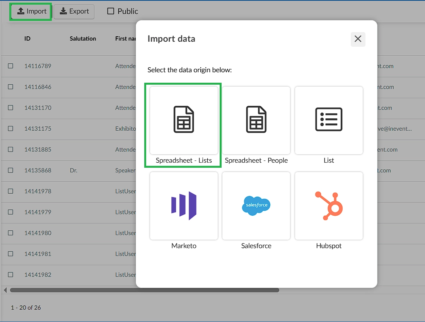Check the row checkbox for ID 14131885
This screenshot has width=425, height=322.
coord(10,149)
